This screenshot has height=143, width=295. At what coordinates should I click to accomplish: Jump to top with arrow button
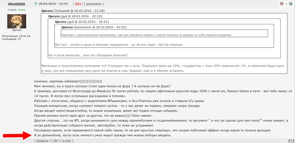pyautogui.click(x=291, y=140)
